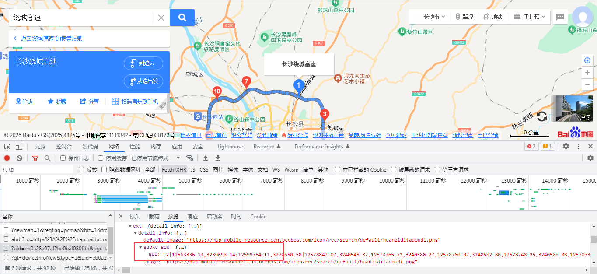Screen dimensions: 597x274
Task: Toggle the red filter funnel icon
Action: [35, 158]
